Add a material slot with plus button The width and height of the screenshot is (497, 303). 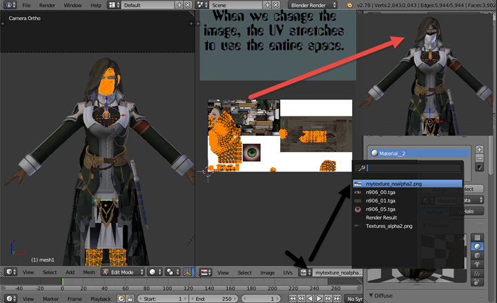(479, 149)
